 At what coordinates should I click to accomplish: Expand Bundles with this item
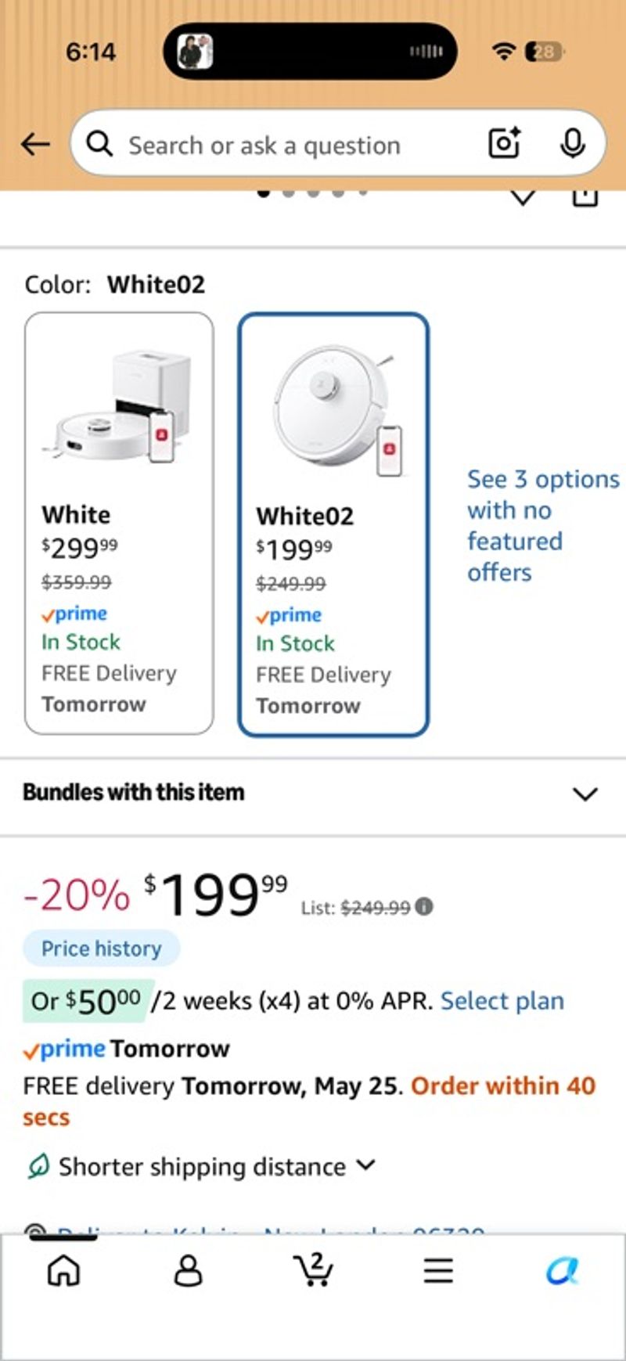click(x=313, y=793)
